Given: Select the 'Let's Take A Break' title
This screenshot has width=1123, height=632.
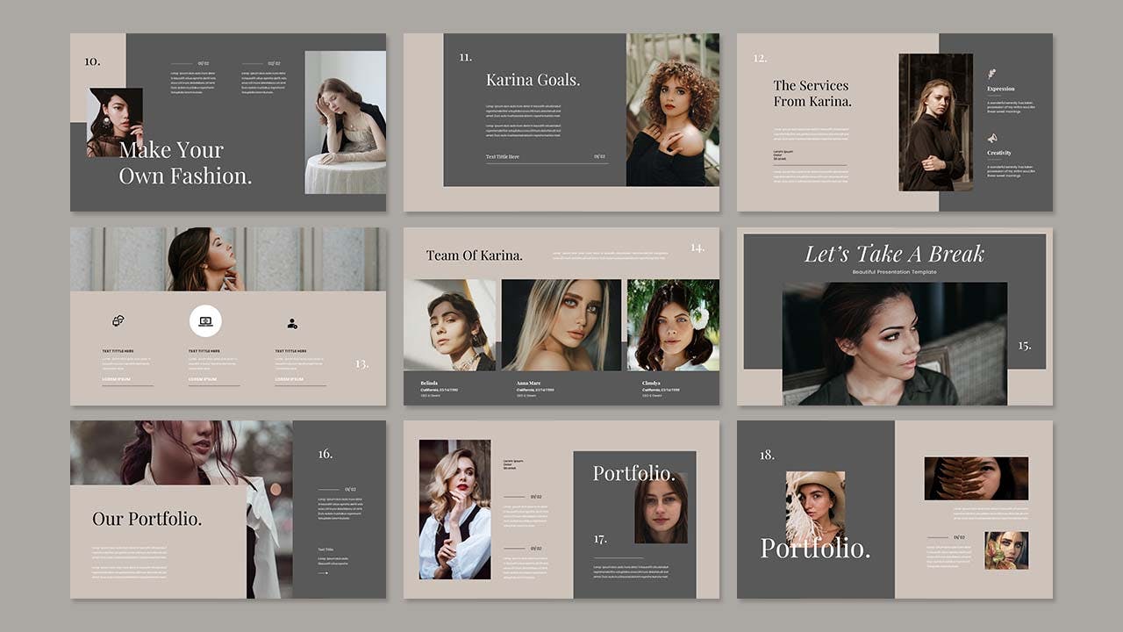Looking at the screenshot, I should pyautogui.click(x=894, y=255).
